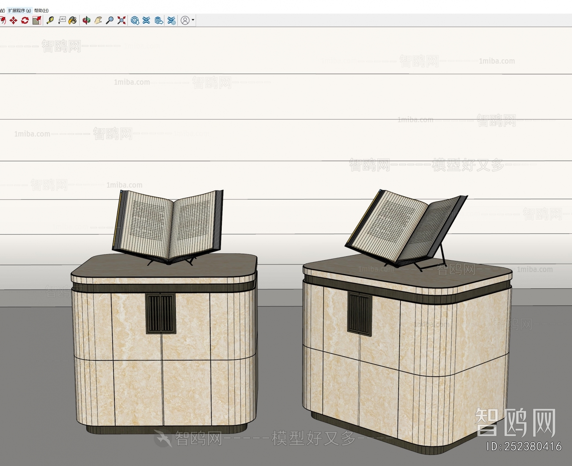572x466 pixels.
Task: Select the Rotate tool
Action: pos(25,20)
